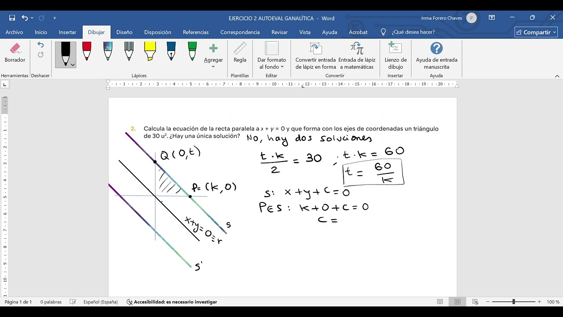Open the Acrobat tab

point(358,32)
